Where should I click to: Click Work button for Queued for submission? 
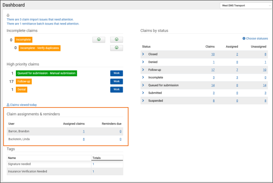[116, 73]
